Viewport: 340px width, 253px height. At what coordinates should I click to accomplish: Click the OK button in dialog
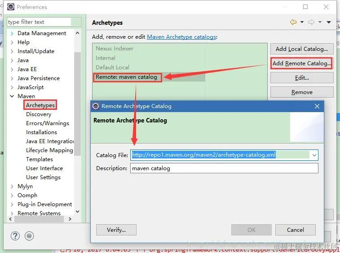pos(252,230)
